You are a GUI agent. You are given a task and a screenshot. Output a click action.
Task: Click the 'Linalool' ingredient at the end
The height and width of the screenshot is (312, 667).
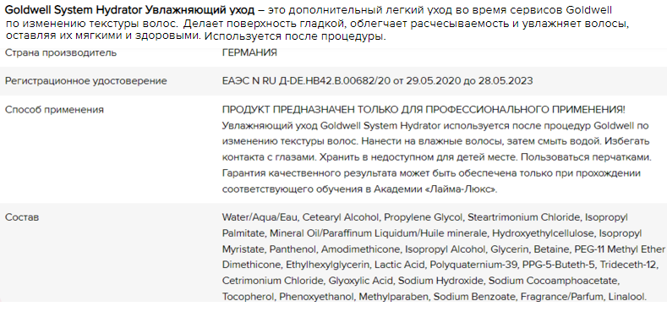pos(627,296)
